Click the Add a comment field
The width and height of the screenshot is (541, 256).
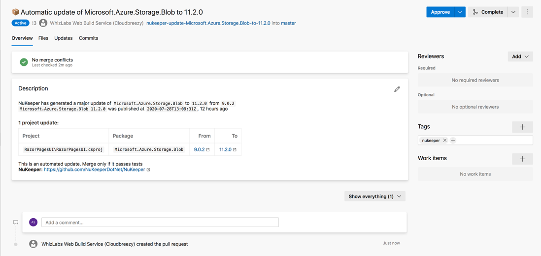click(160, 222)
